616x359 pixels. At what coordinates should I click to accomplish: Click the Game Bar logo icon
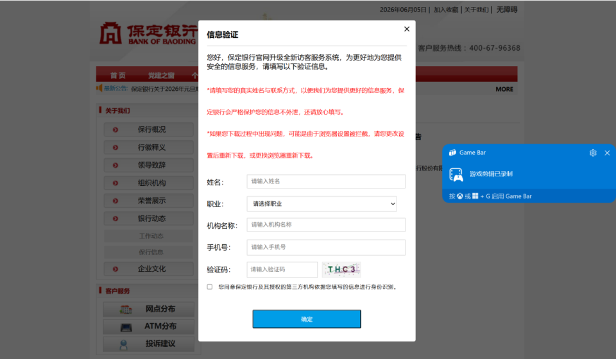coord(452,153)
